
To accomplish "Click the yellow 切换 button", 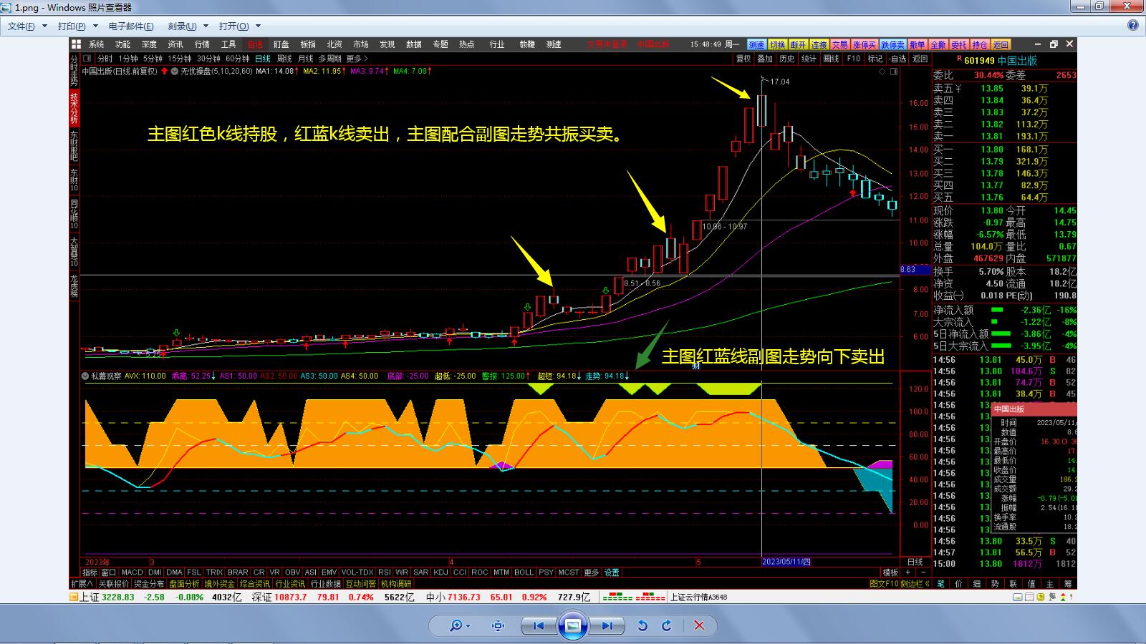I will coord(778,44).
